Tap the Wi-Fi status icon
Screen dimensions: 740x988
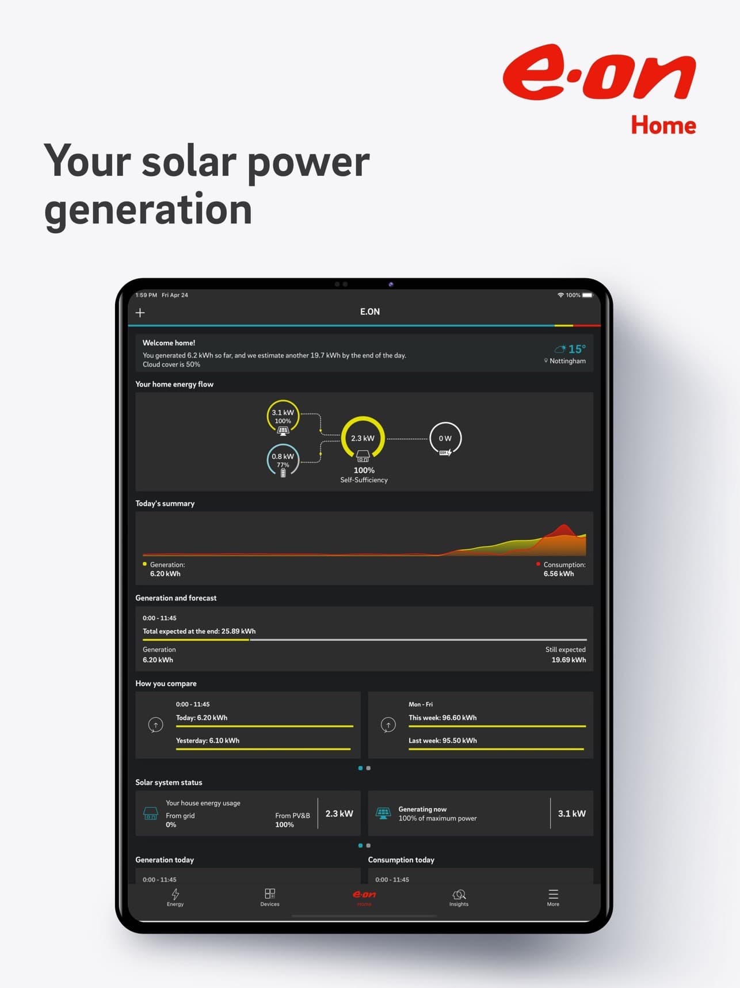(x=560, y=295)
